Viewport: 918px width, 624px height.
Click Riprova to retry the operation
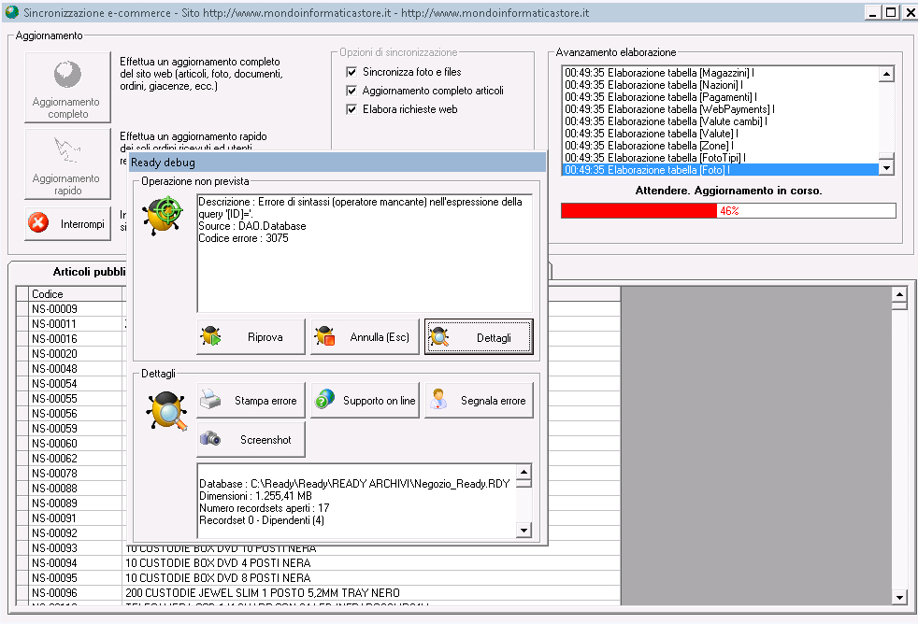[x=251, y=337]
